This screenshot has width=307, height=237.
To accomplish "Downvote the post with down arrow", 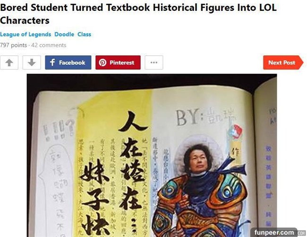I will point(32,63).
